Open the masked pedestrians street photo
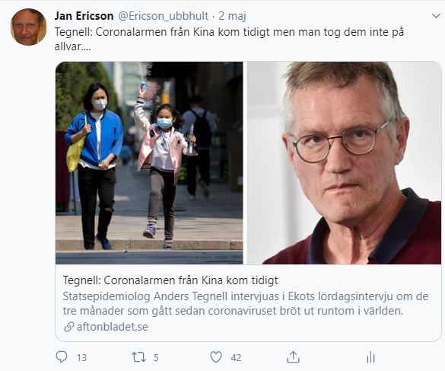The height and width of the screenshot is (371, 445). tap(149, 163)
